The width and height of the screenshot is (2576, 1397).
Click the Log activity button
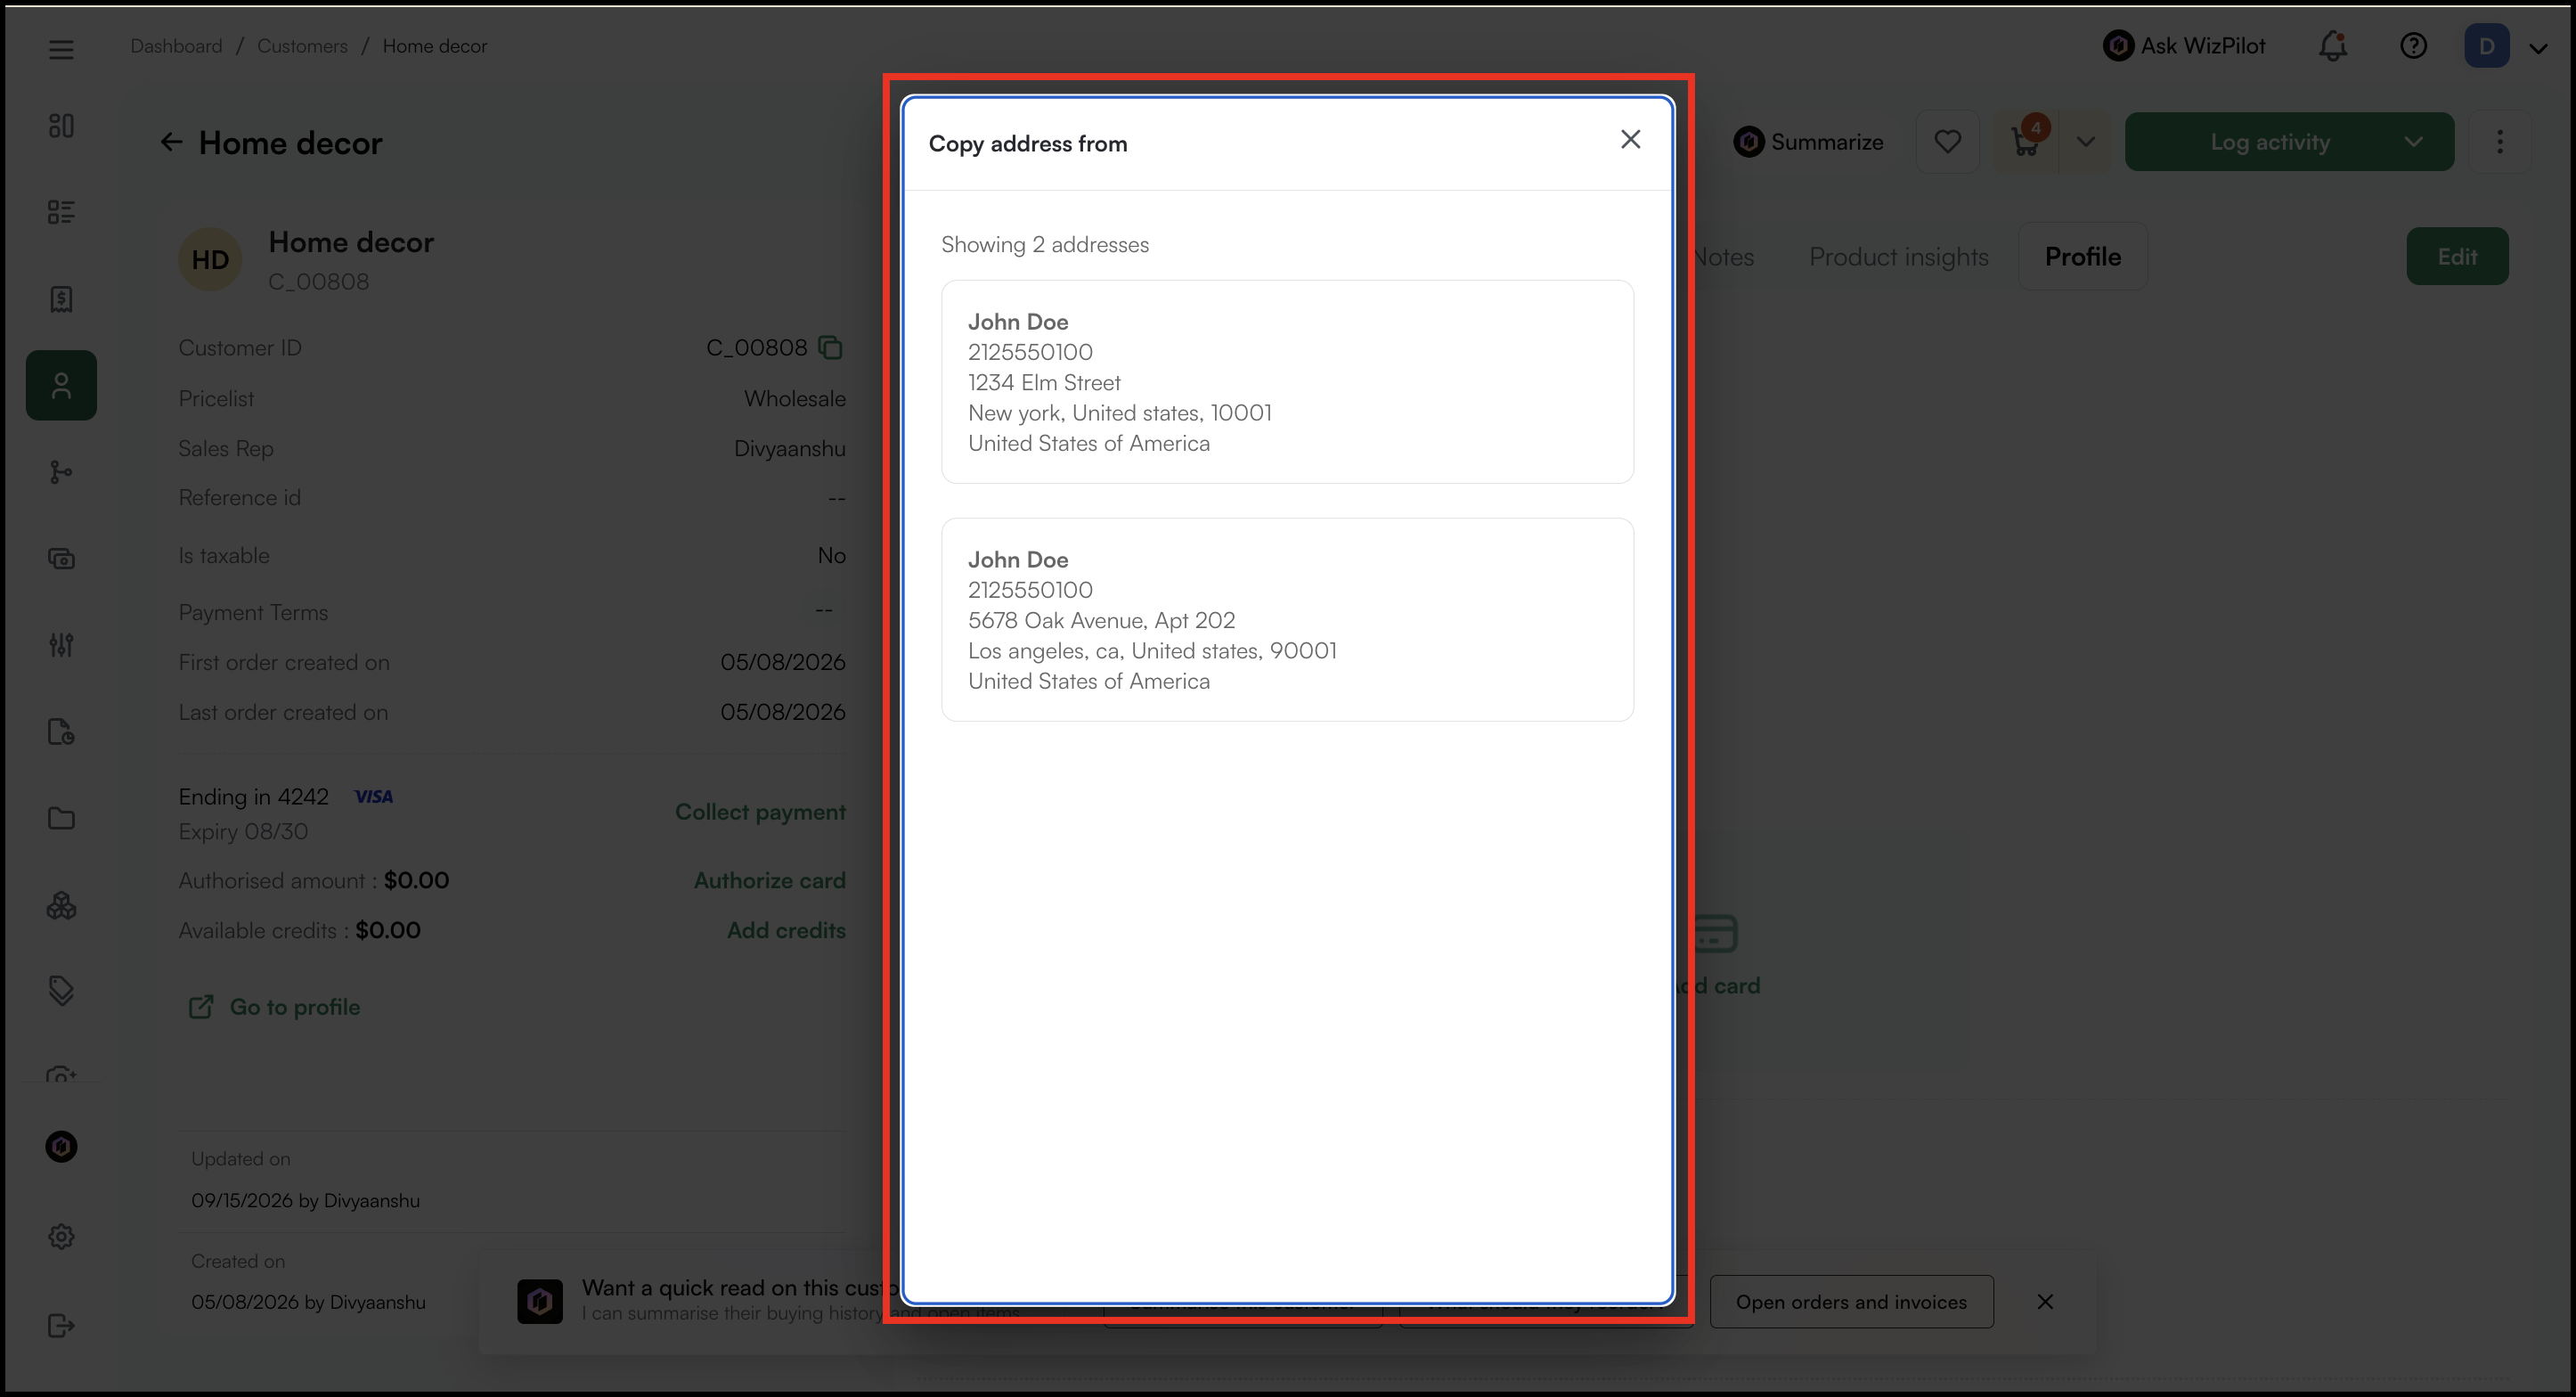click(x=2270, y=142)
